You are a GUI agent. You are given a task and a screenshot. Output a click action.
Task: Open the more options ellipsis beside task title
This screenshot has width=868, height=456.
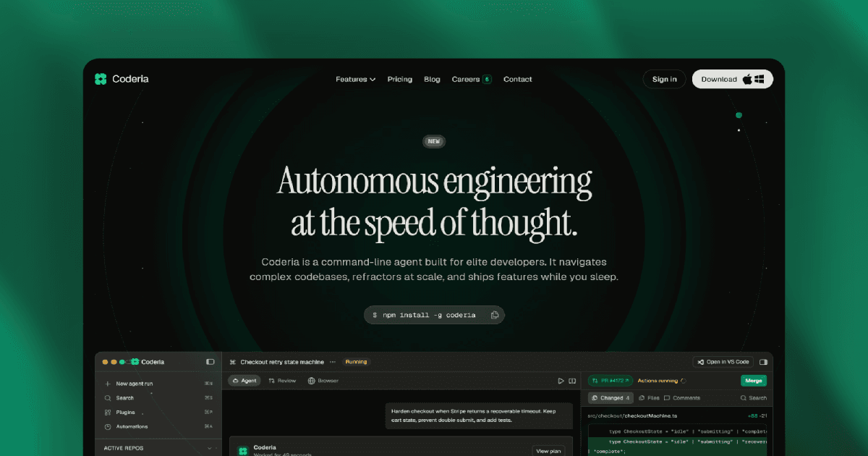pos(333,361)
